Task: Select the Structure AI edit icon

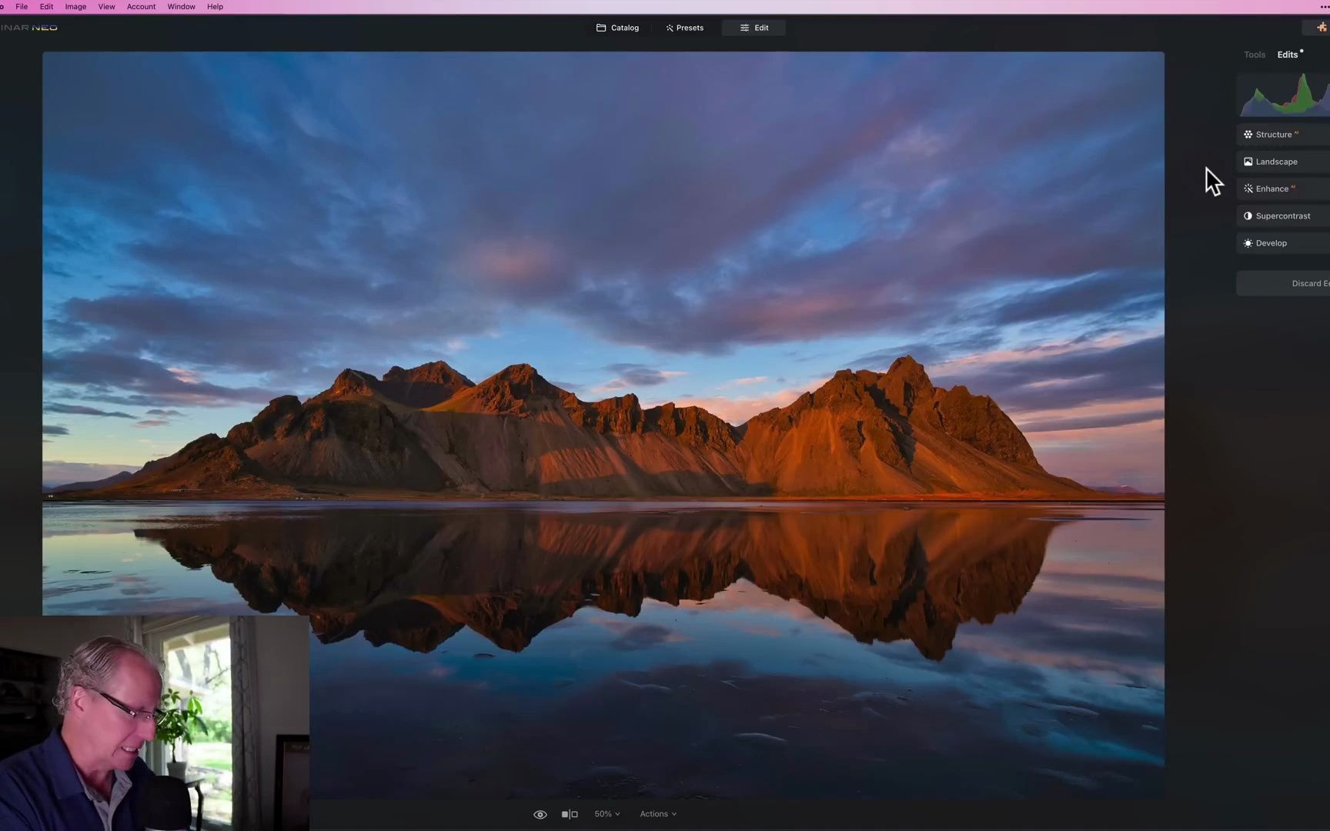Action: (x=1248, y=134)
